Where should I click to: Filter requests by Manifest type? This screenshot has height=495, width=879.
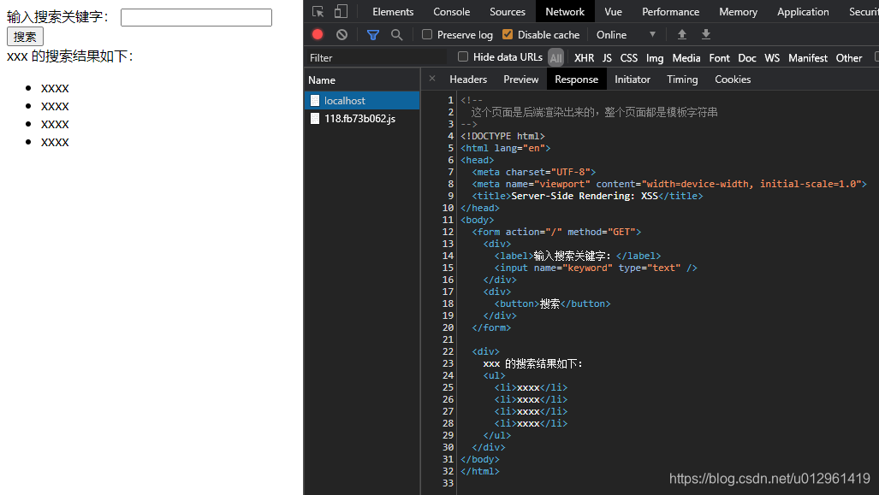(x=808, y=57)
